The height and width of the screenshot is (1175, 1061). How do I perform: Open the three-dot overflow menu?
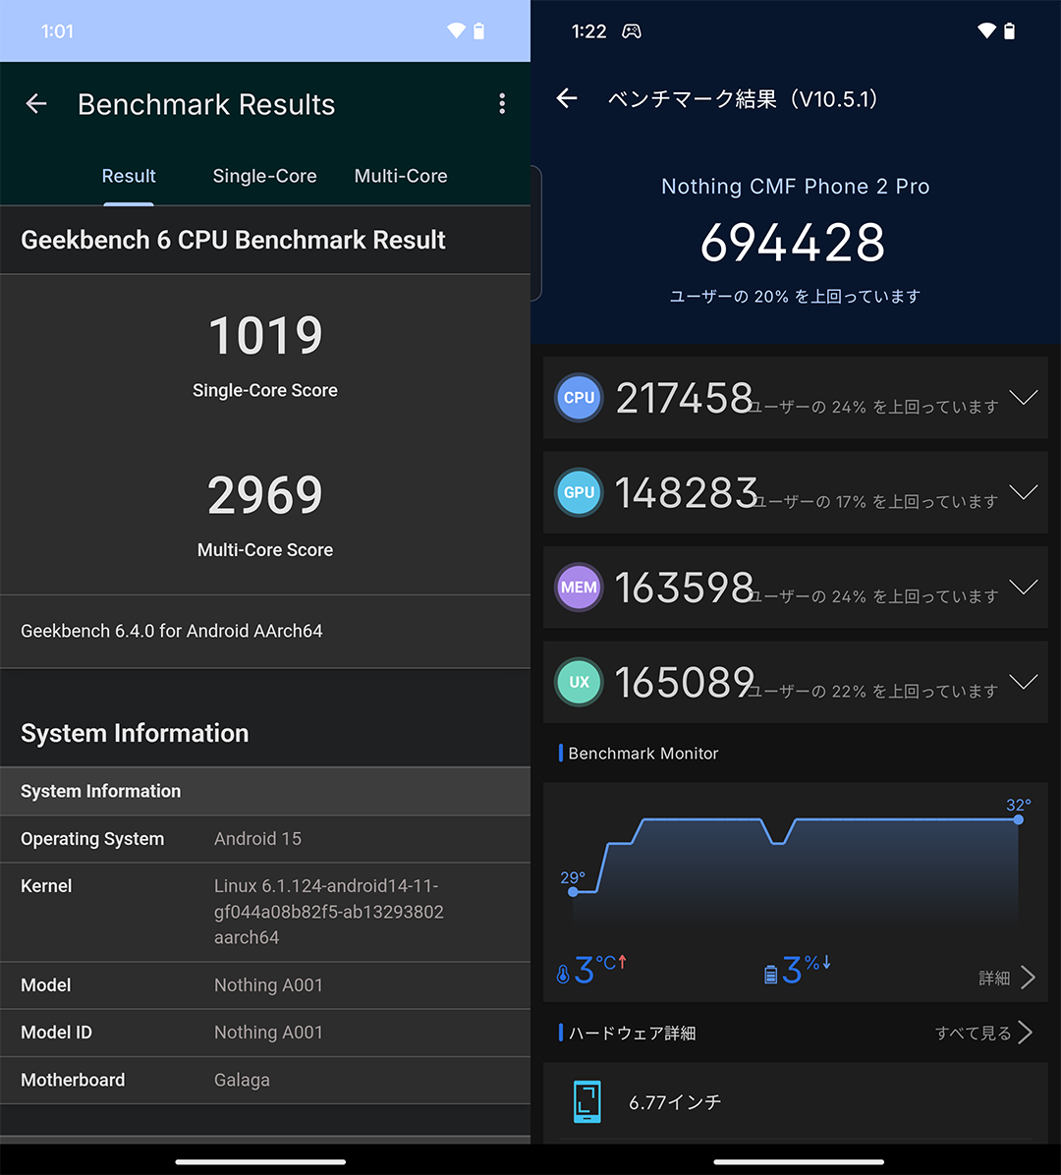point(502,103)
